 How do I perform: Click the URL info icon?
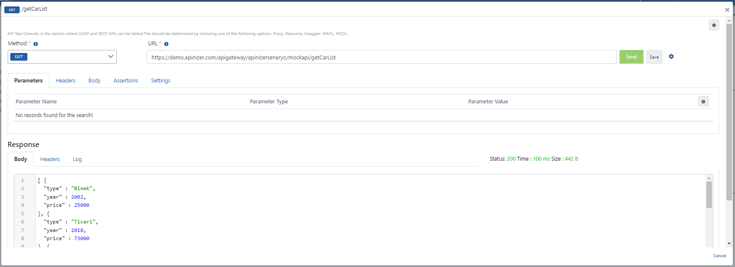coord(166,44)
